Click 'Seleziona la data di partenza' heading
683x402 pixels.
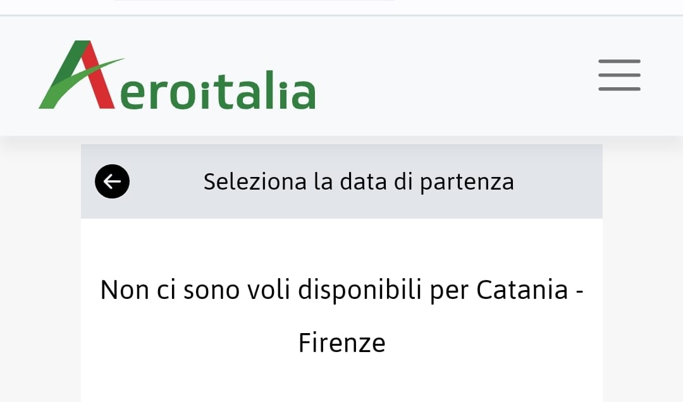pyautogui.click(x=359, y=182)
